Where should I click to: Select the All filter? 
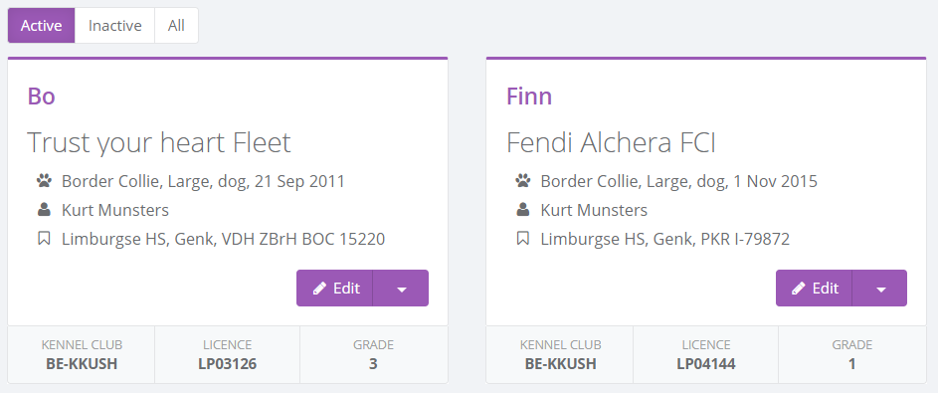tap(176, 26)
